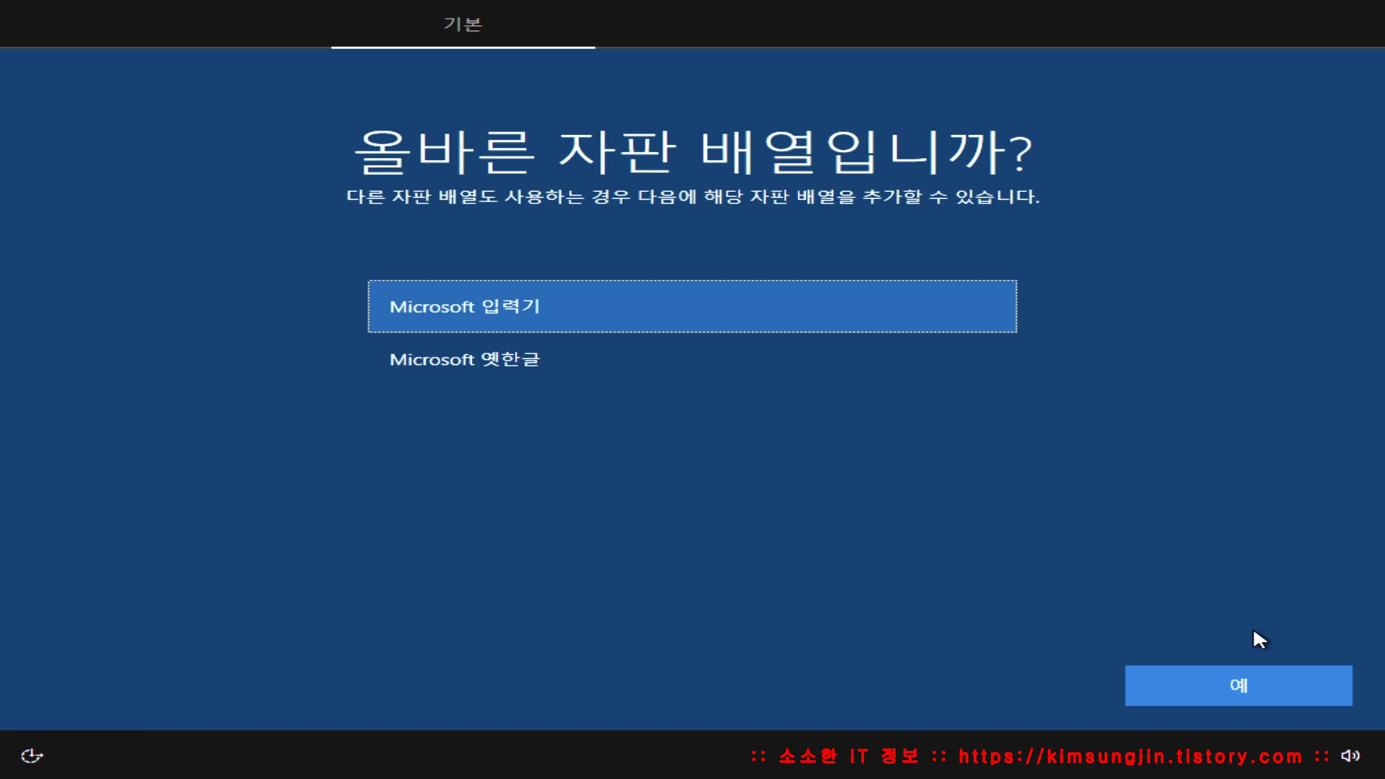
Task: Click the 올바른 자판 배열입니까? heading
Action: click(x=692, y=152)
